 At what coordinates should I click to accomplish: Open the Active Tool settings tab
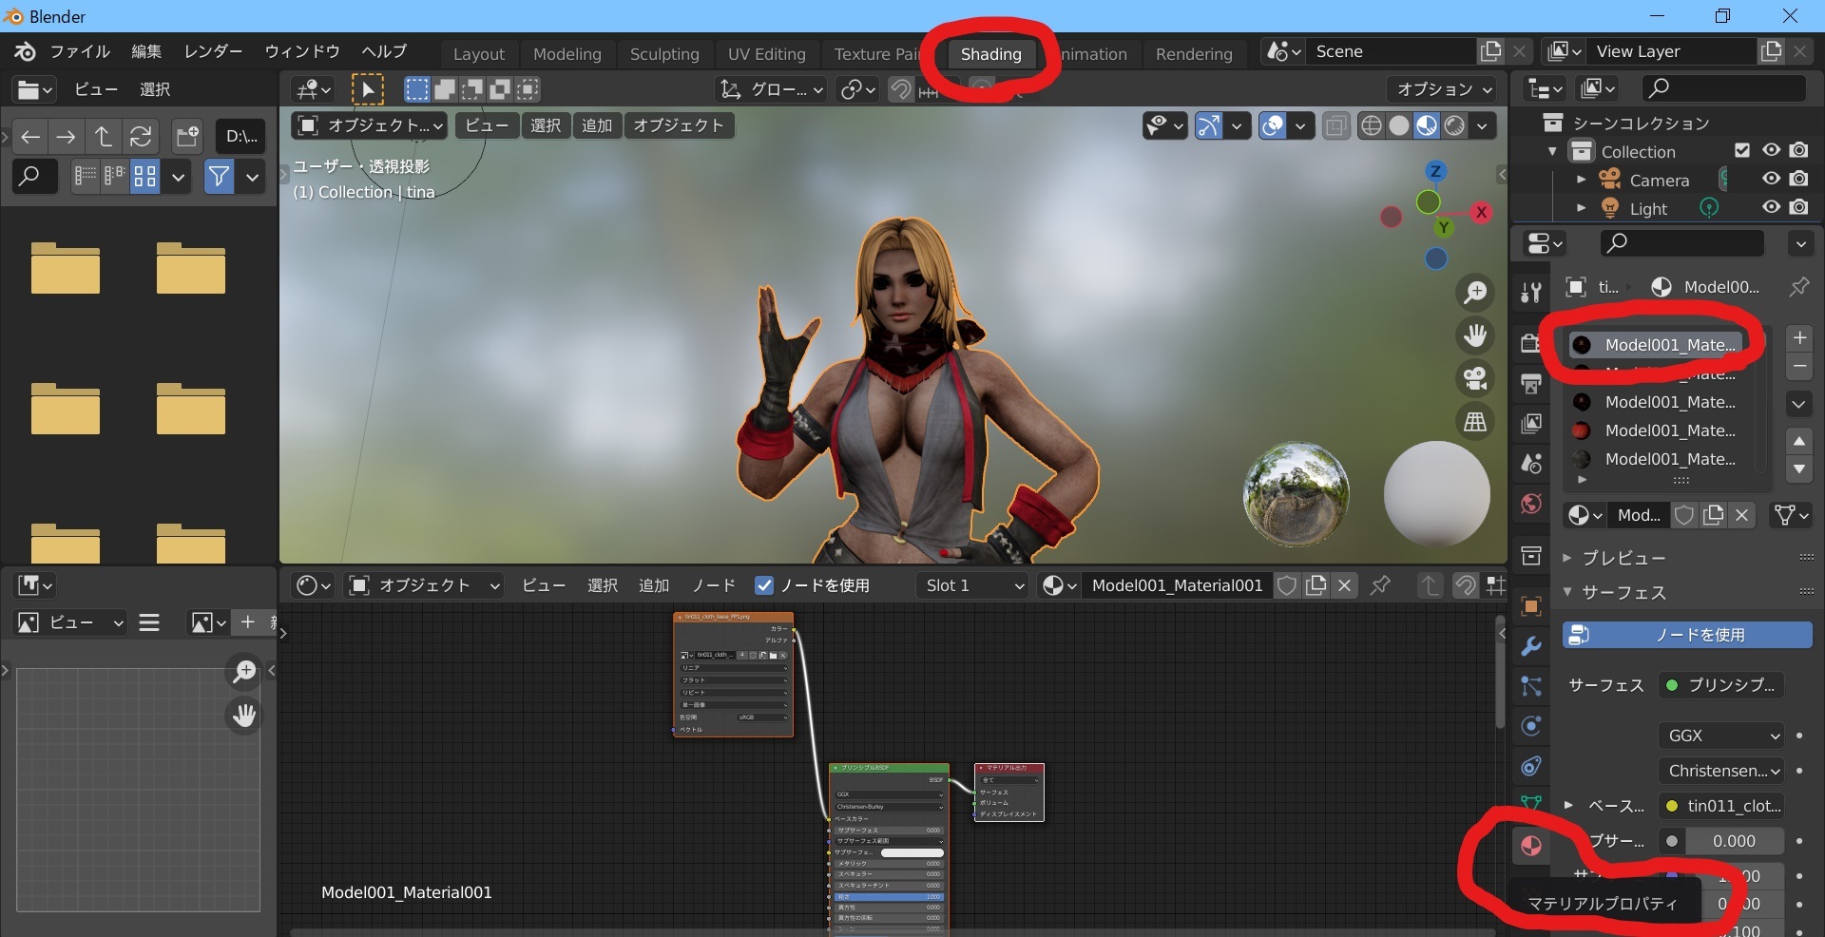tap(1530, 293)
